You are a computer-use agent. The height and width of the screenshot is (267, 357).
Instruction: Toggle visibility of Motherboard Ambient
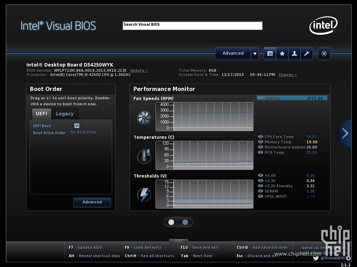[260, 147]
